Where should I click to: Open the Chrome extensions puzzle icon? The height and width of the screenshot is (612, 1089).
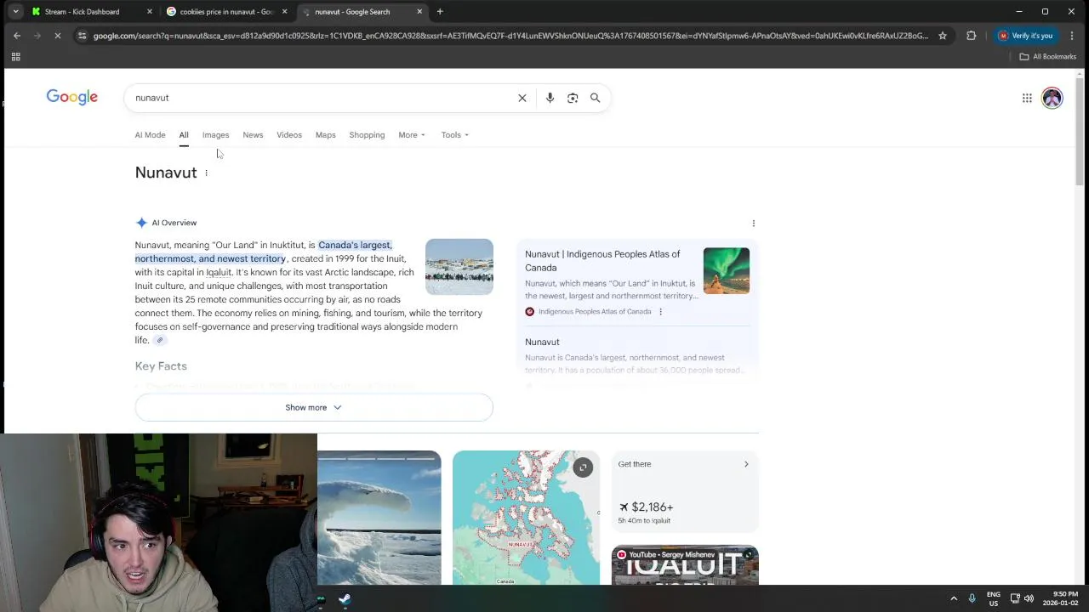pos(971,36)
